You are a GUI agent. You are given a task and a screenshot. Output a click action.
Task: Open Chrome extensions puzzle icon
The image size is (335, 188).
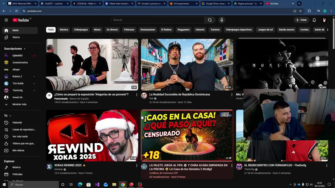[x=309, y=11]
